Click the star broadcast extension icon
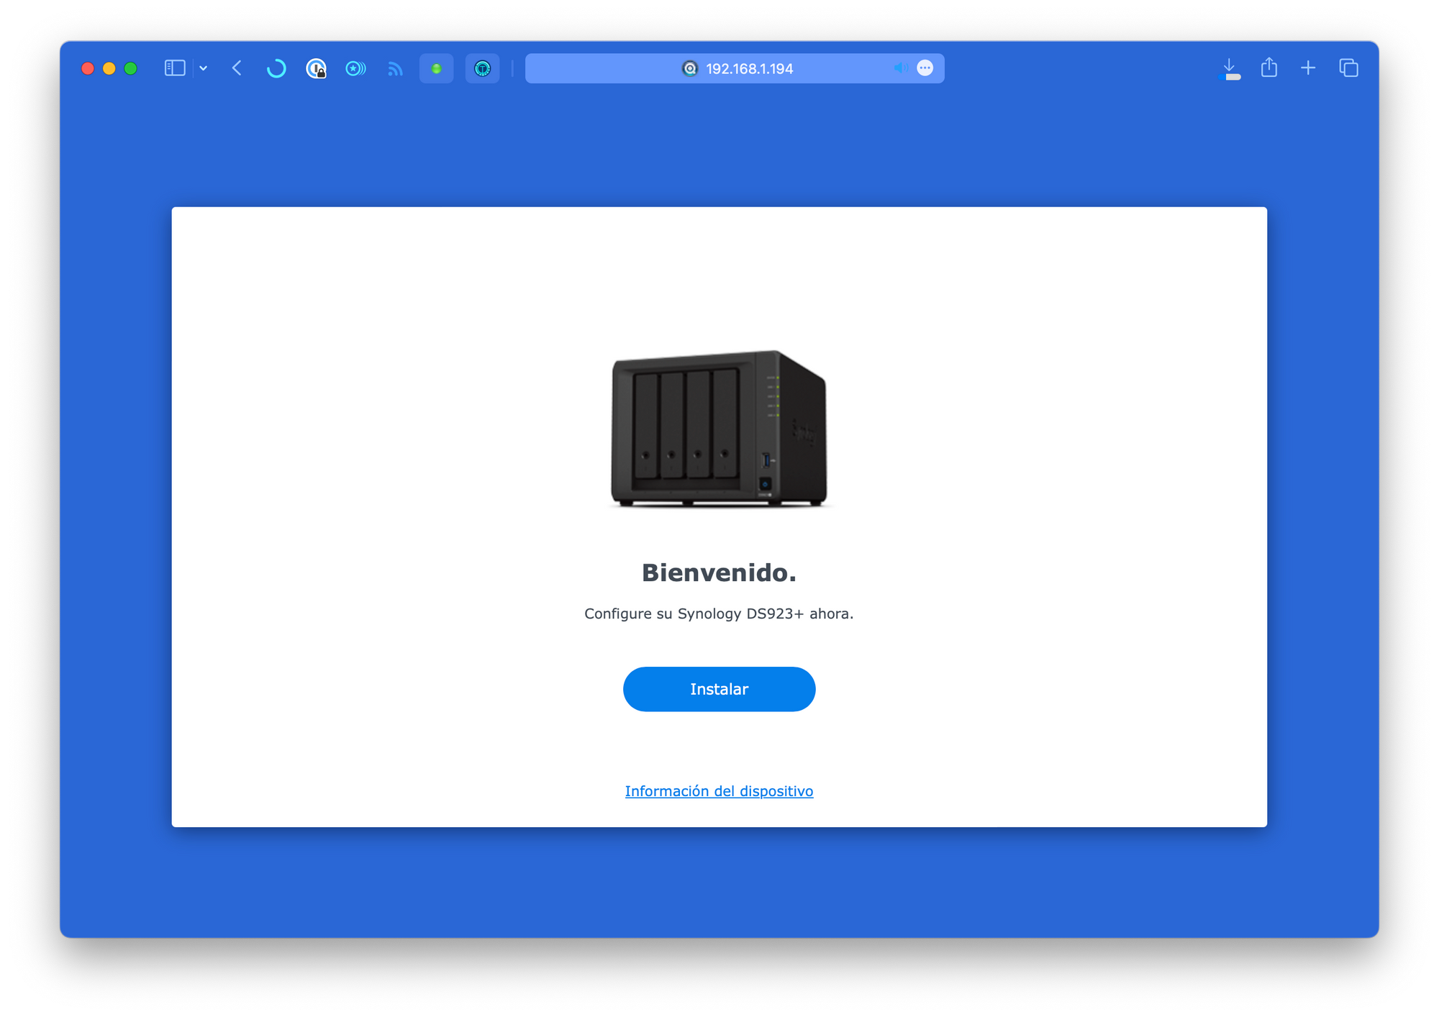The height and width of the screenshot is (1017, 1439). [355, 68]
